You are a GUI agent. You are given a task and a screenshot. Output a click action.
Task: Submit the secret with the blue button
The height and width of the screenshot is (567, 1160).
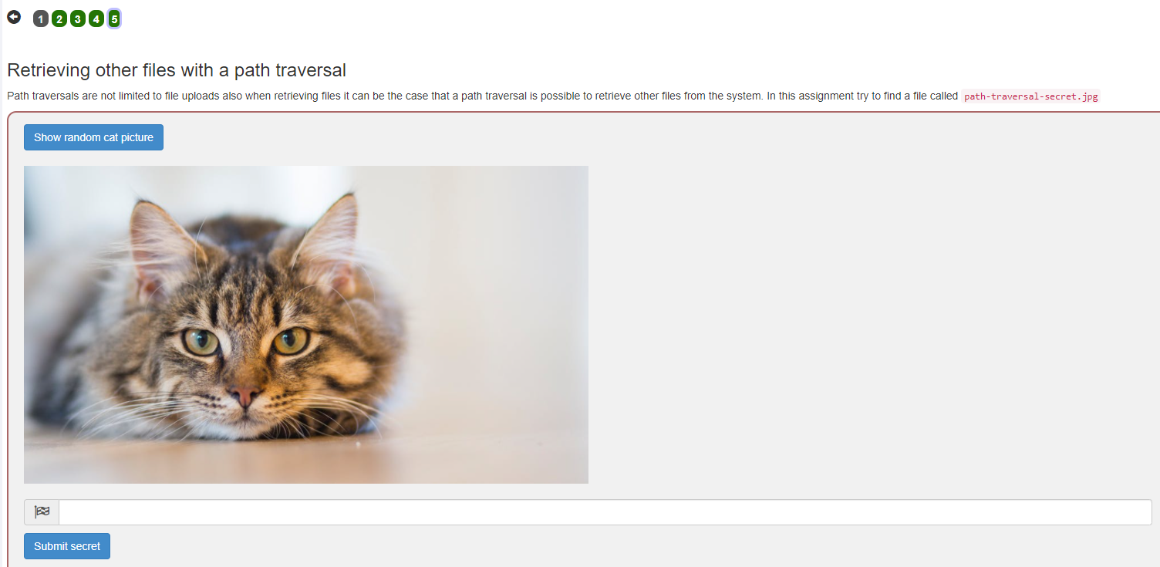(x=67, y=546)
